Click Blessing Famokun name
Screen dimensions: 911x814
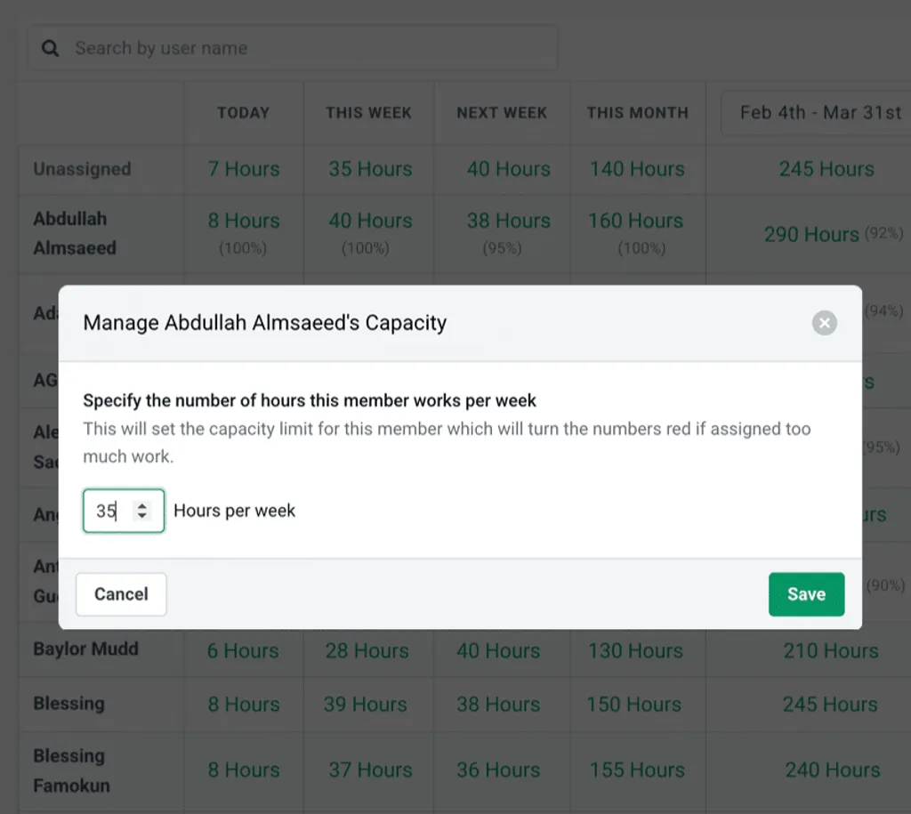pyautogui.click(x=71, y=770)
